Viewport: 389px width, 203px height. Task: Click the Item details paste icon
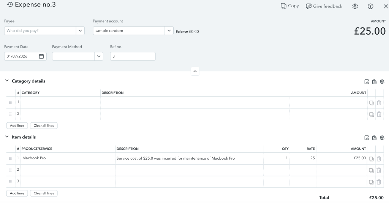tap(374, 138)
